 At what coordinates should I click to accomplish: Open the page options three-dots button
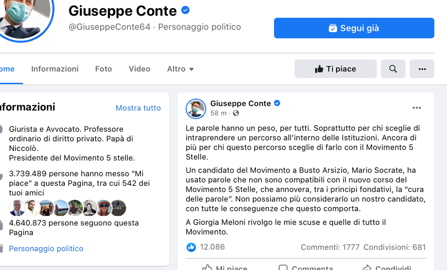(x=422, y=69)
